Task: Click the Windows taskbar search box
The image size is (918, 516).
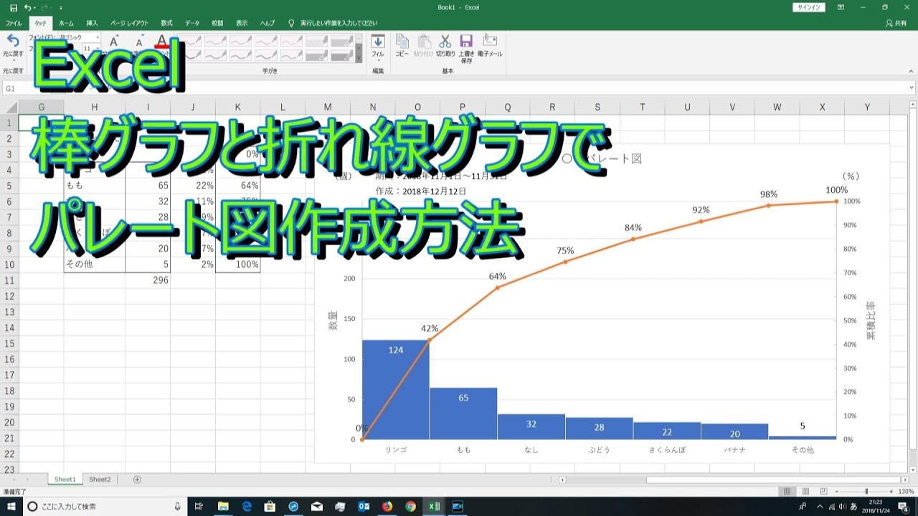Action: click(105, 506)
